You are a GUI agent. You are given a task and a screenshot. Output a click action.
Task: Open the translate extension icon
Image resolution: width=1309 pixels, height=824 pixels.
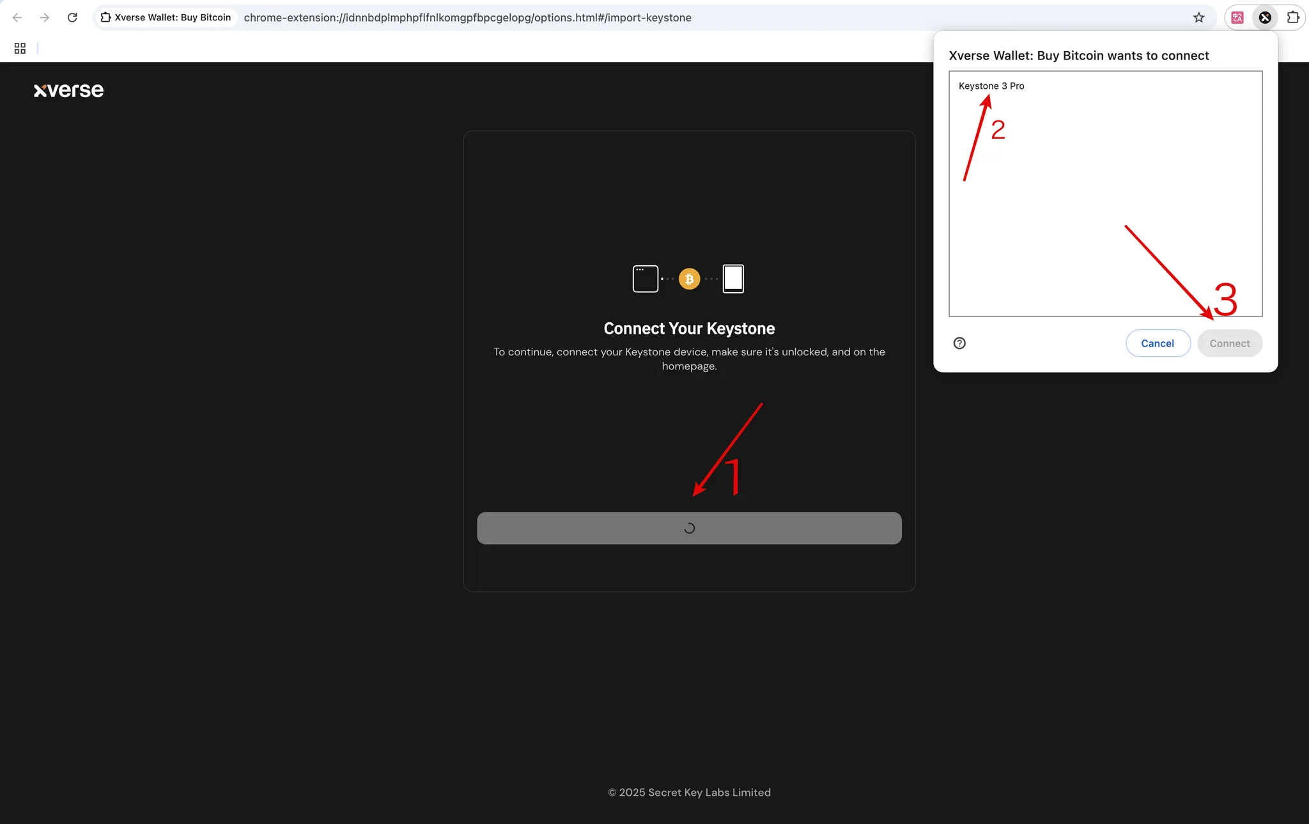(1237, 17)
